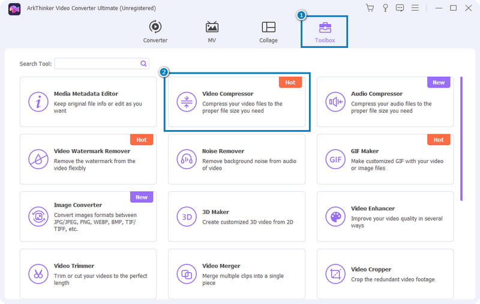The image size is (480, 304).
Task: Close the ArkThinker window
Action: [469, 8]
